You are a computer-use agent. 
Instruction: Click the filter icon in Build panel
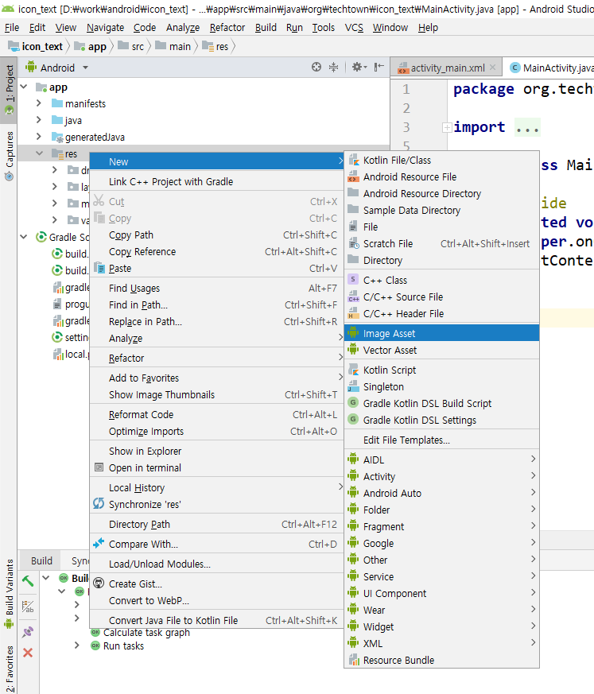28,607
